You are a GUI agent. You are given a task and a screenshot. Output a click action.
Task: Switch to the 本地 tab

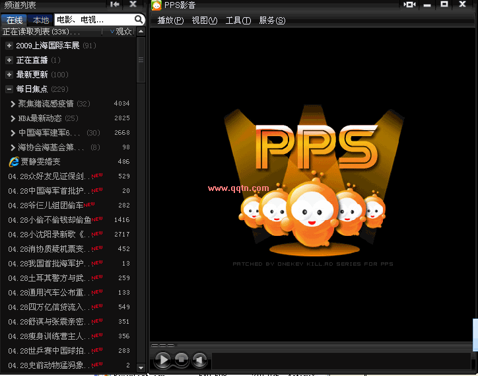coord(40,20)
